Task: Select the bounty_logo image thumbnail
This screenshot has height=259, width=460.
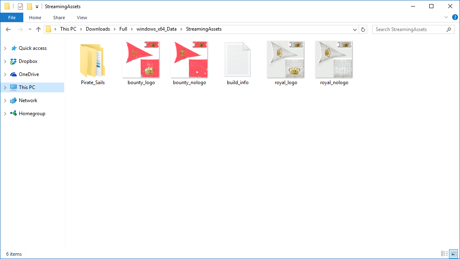Action: [141, 60]
